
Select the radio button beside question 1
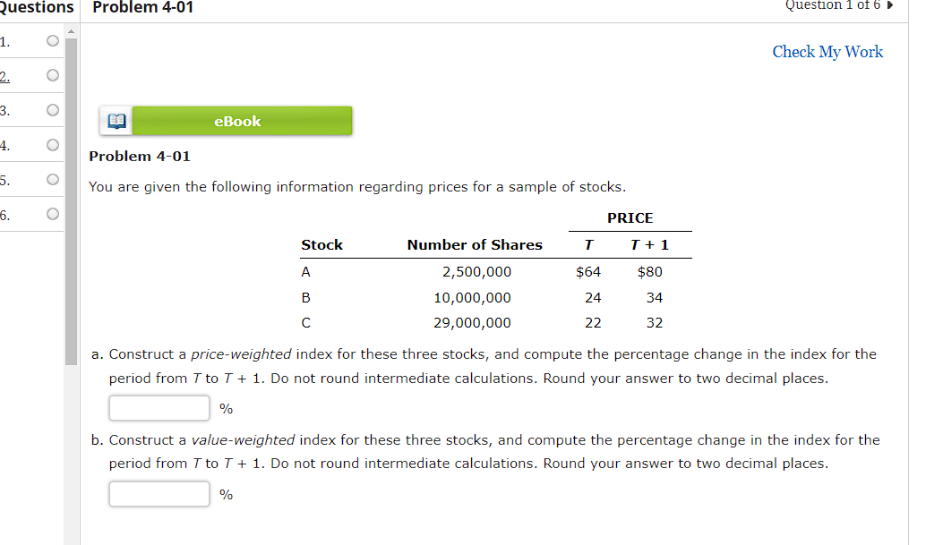(52, 40)
